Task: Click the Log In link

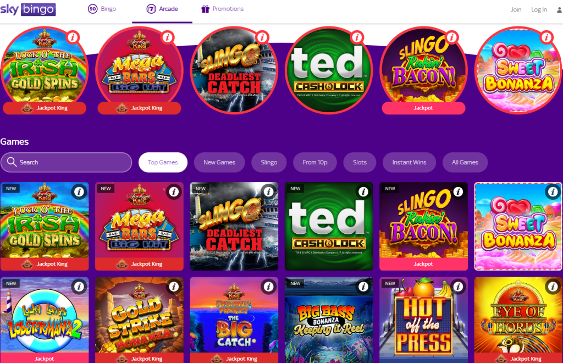Action: tap(539, 10)
